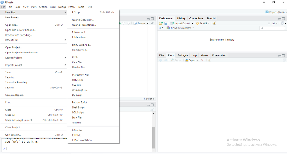Image resolution: width=287 pixels, height=154 pixels.
Task: Click the console scroll up arrow
Action: (154, 113)
